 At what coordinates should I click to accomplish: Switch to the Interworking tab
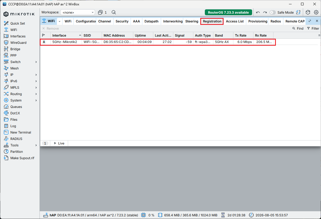click(x=173, y=21)
